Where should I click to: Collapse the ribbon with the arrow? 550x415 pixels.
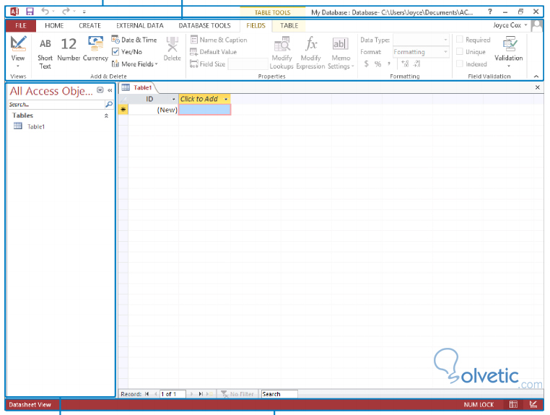(x=536, y=76)
